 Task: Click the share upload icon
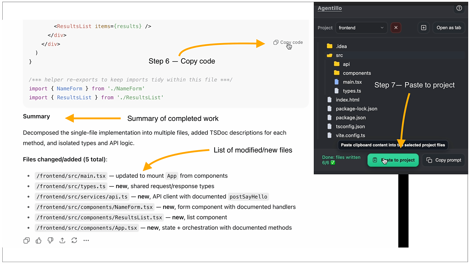(x=62, y=241)
